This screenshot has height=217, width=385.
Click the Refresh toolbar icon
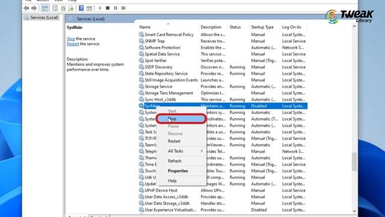click(x=63, y=8)
